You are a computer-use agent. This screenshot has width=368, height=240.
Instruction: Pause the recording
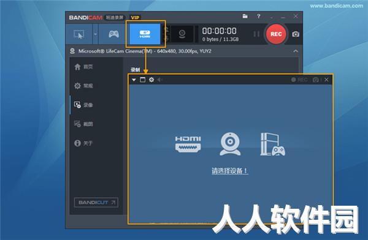[x=256, y=34]
